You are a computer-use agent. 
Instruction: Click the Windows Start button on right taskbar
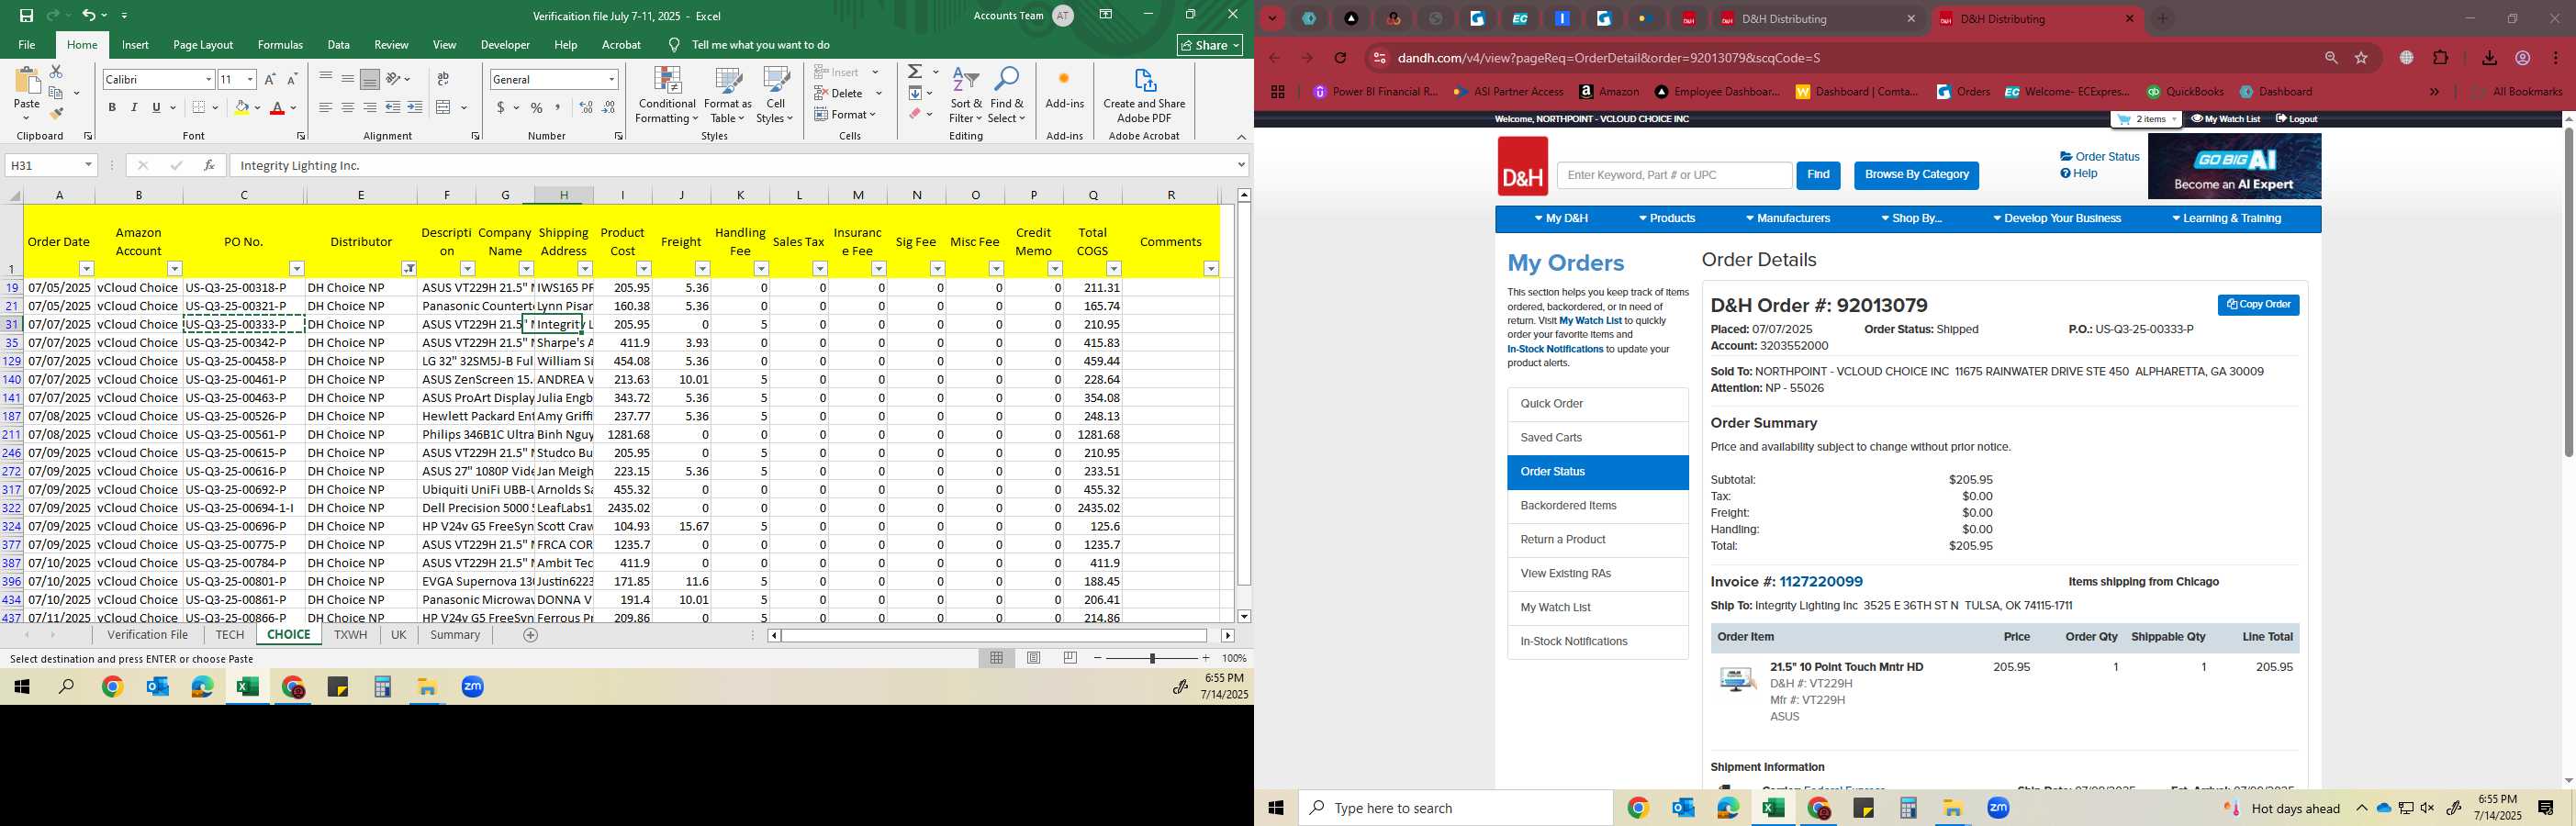[x=1276, y=808]
